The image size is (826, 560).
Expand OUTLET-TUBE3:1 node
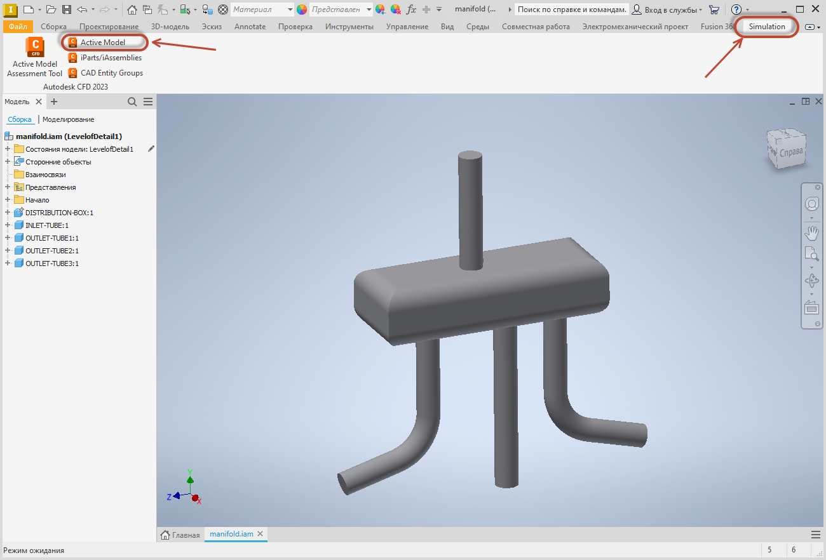(x=8, y=263)
